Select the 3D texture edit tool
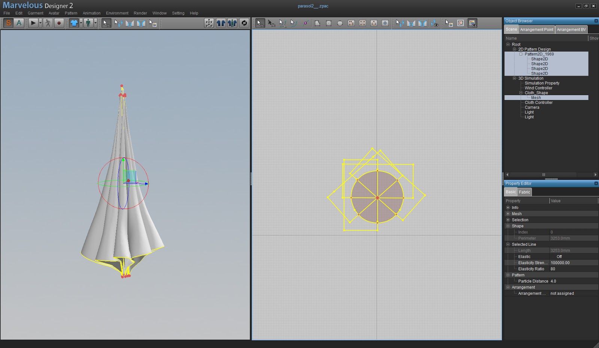The height and width of the screenshot is (348, 599). coord(152,23)
